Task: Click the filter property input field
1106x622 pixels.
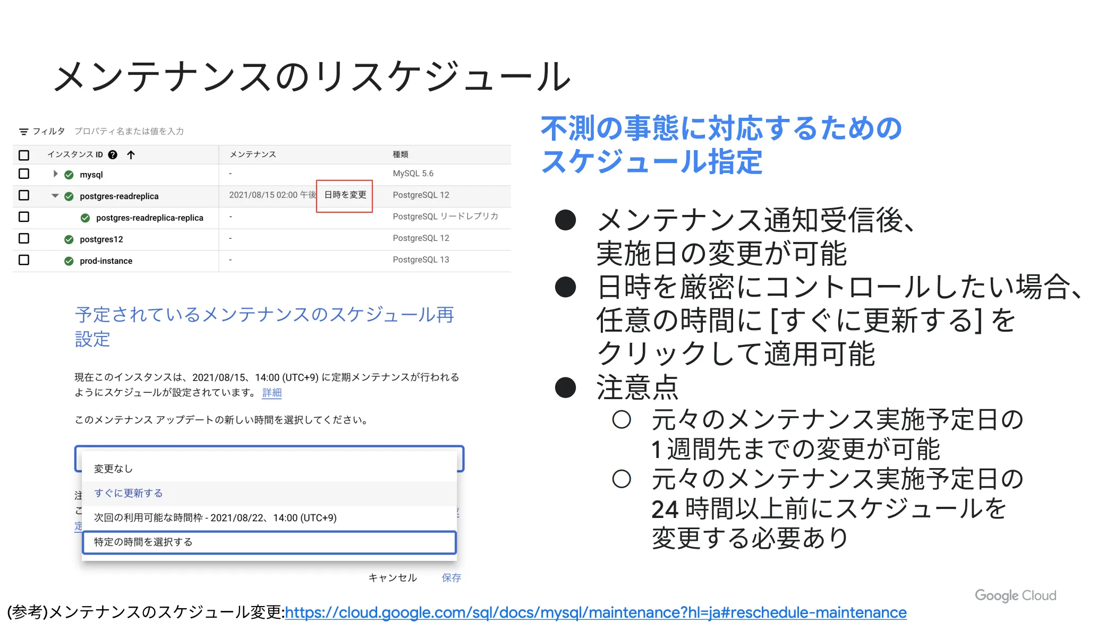Action: point(129,131)
